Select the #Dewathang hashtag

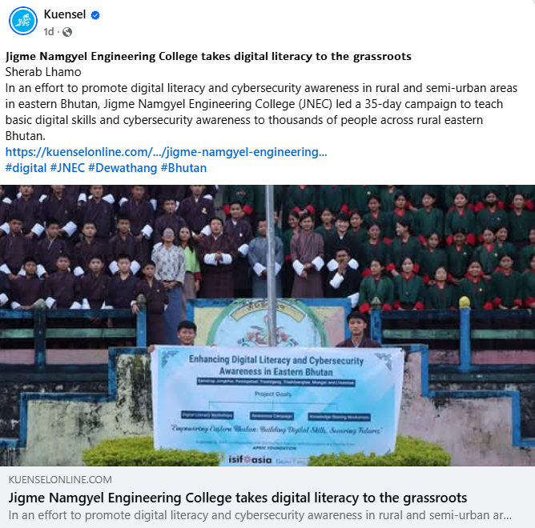[123, 168]
